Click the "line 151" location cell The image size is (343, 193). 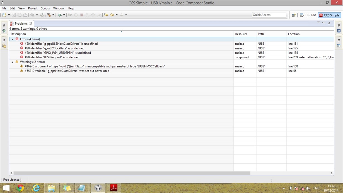293,44
